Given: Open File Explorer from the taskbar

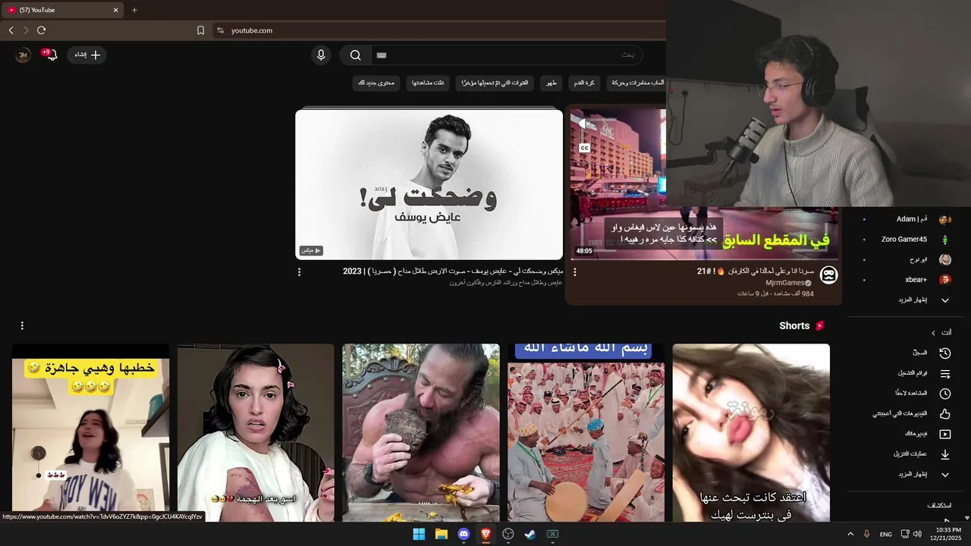Looking at the screenshot, I should pyautogui.click(x=442, y=534).
